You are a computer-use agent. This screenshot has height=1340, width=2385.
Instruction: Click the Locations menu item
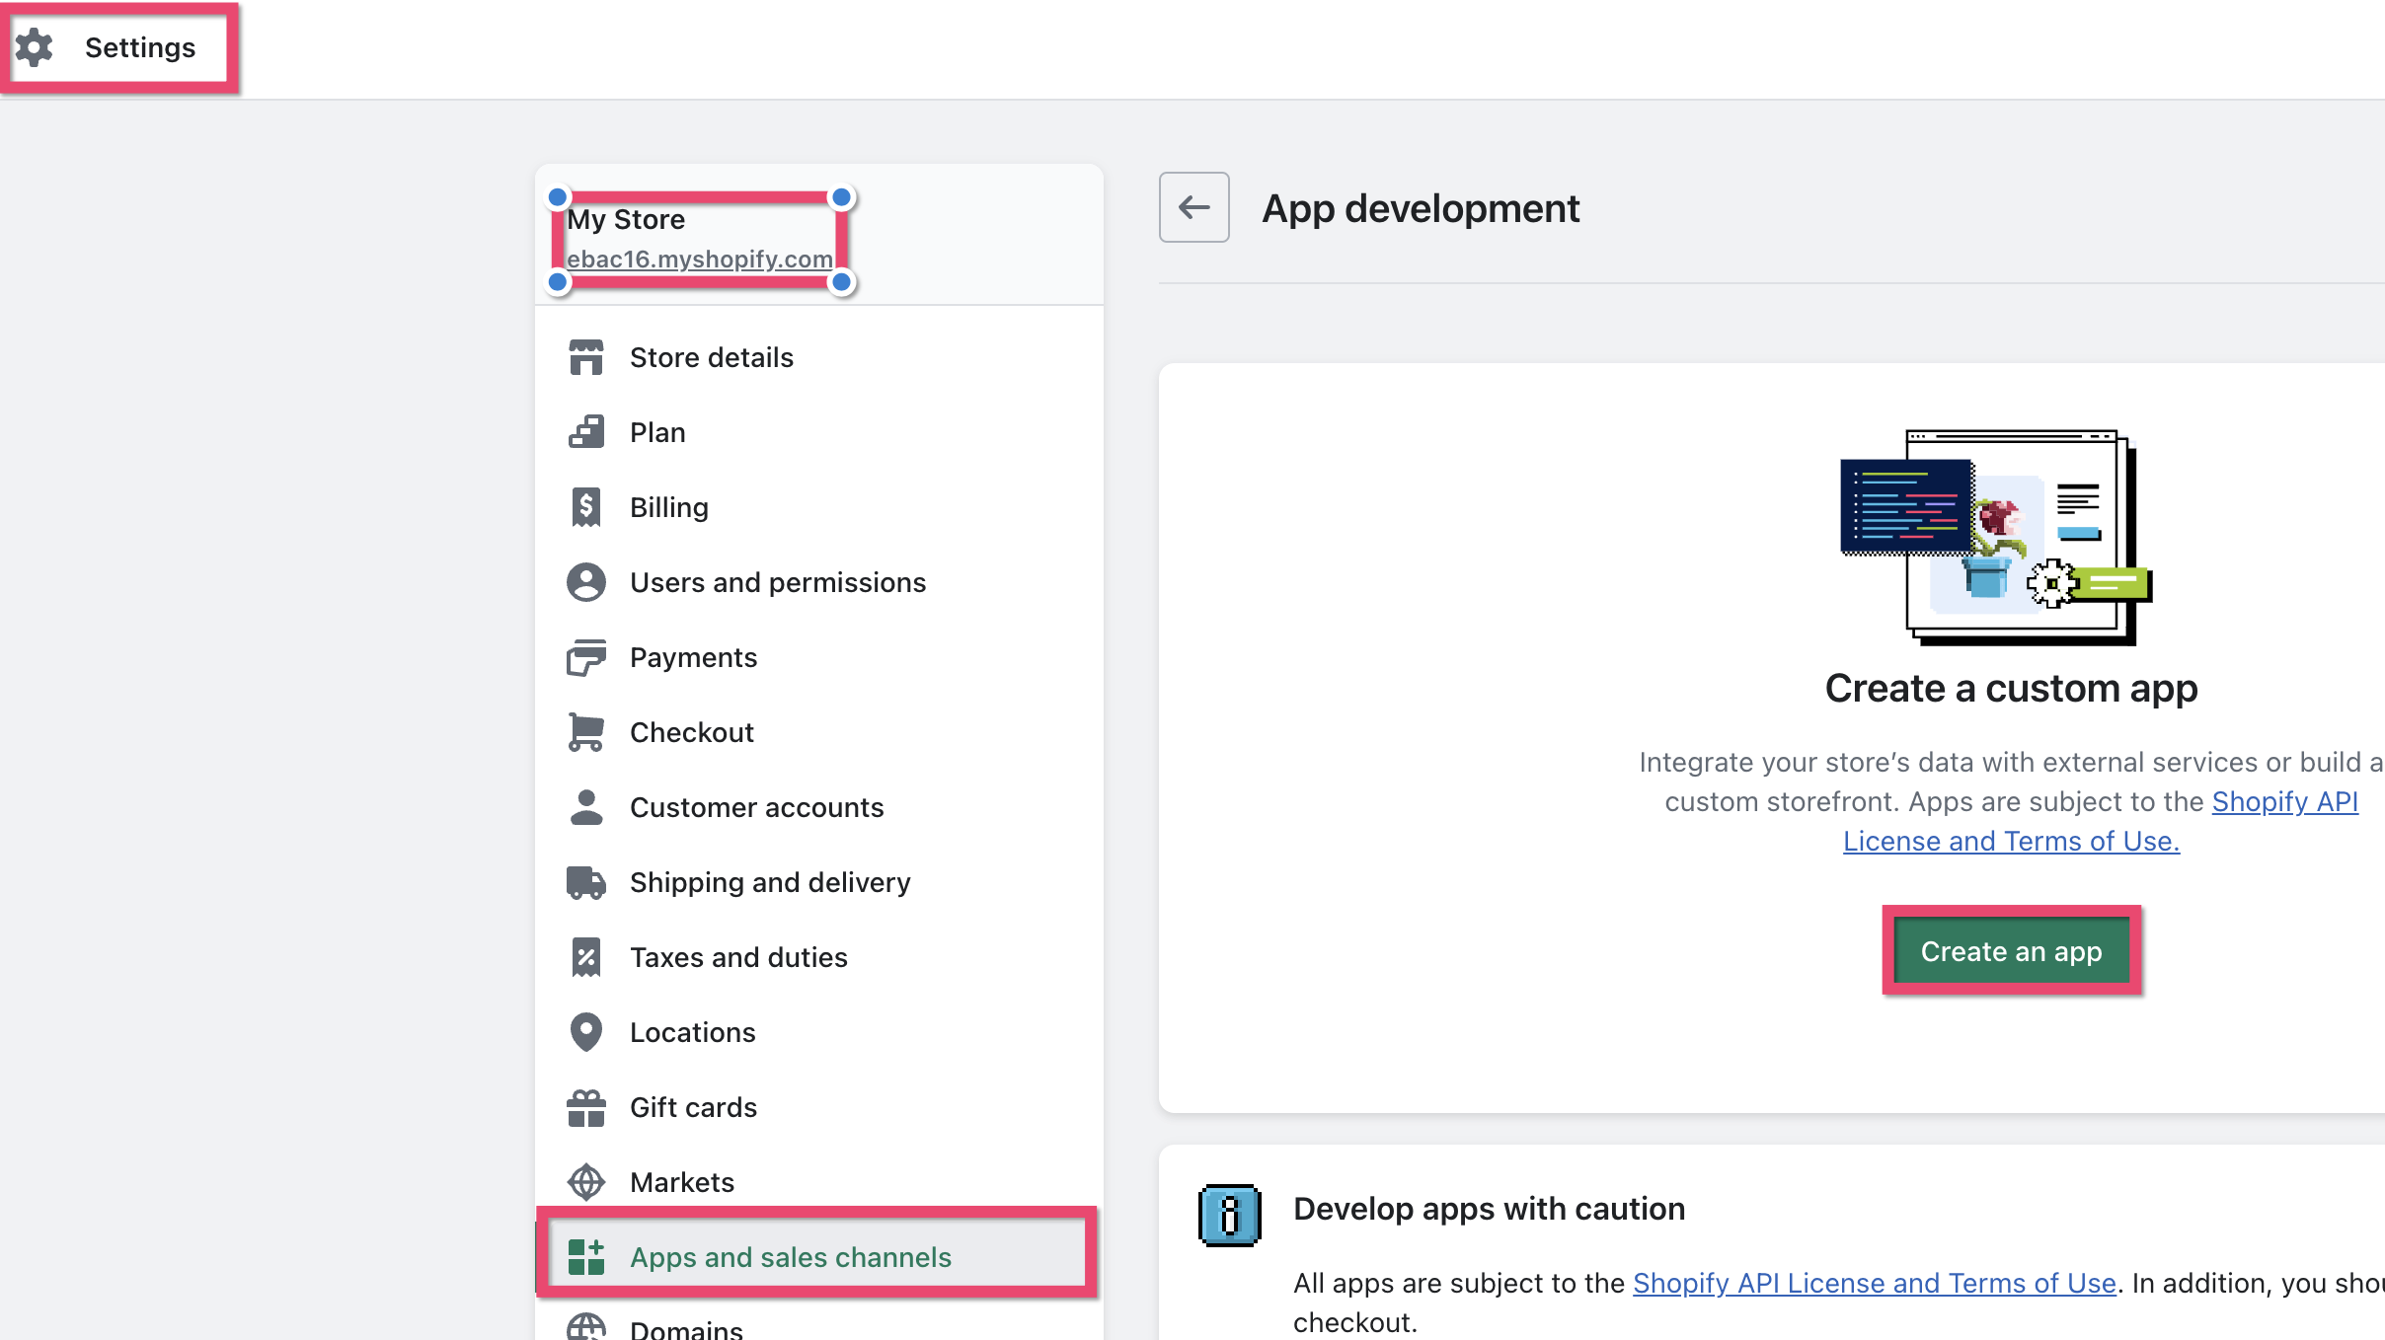(x=691, y=1032)
